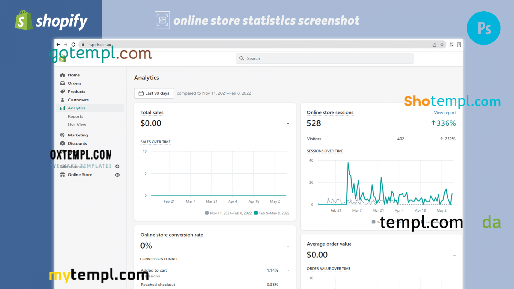The height and width of the screenshot is (289, 514).
Task: Click the browser address bar URL
Action: (x=99, y=45)
